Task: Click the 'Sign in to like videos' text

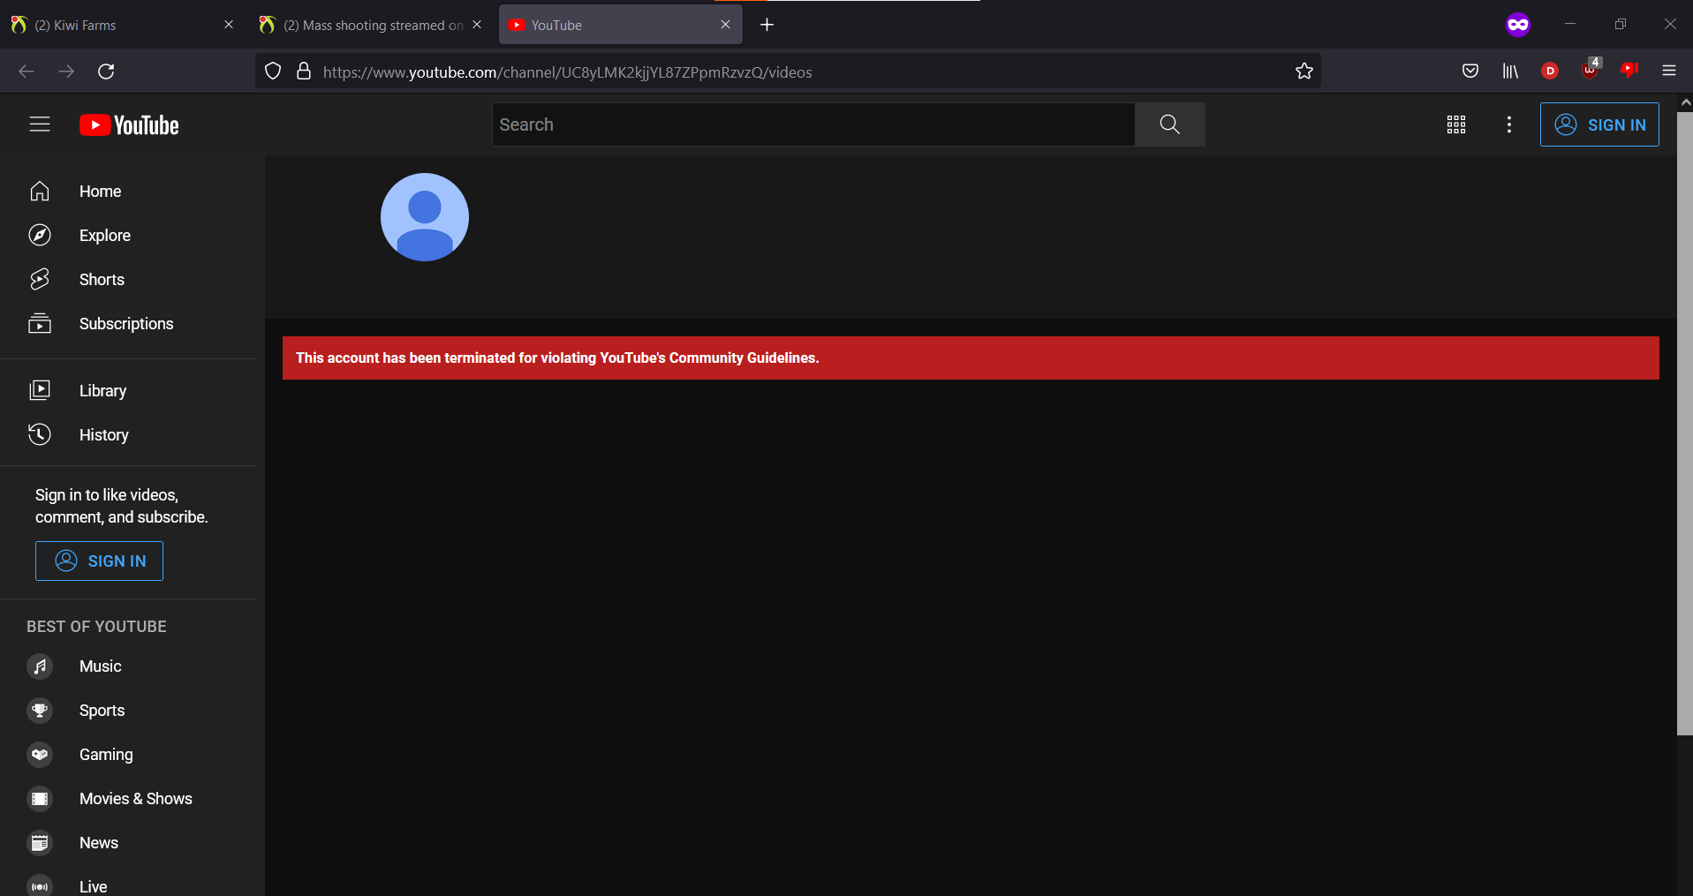Action: (x=122, y=506)
